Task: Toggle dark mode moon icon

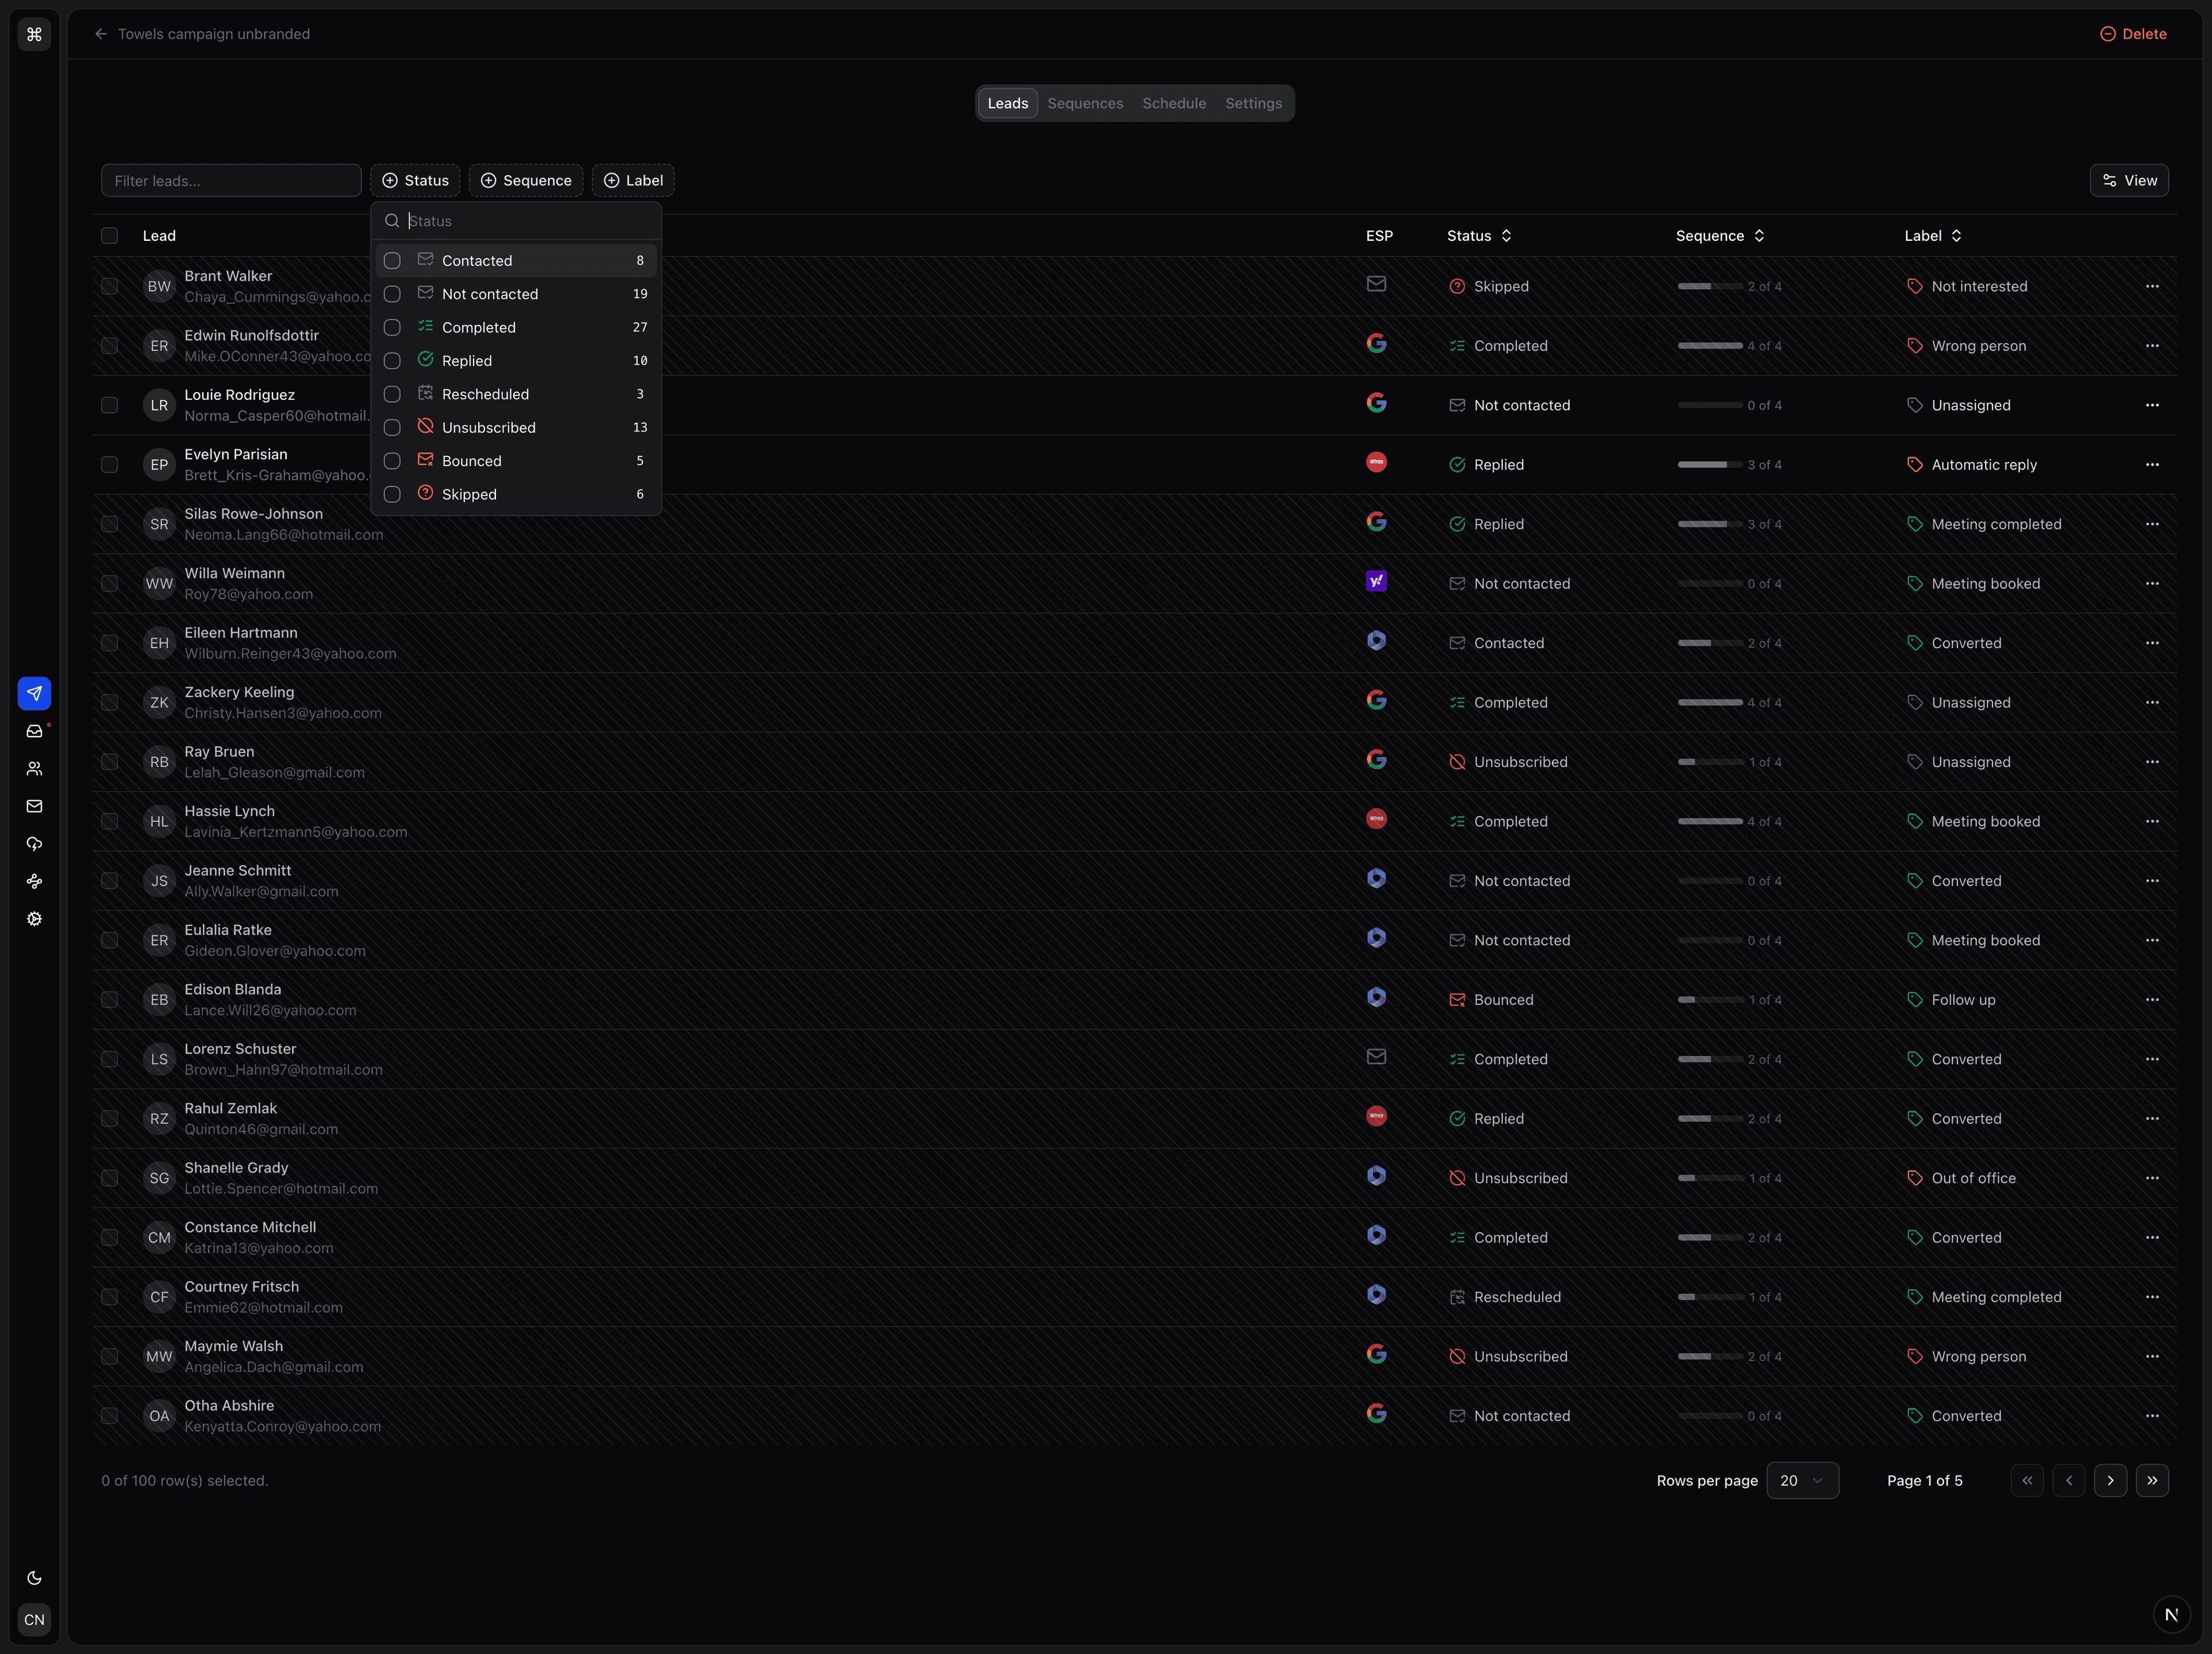Action: [34, 1578]
